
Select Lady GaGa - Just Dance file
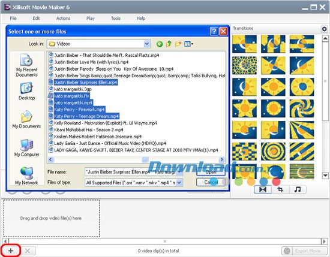[107, 143]
